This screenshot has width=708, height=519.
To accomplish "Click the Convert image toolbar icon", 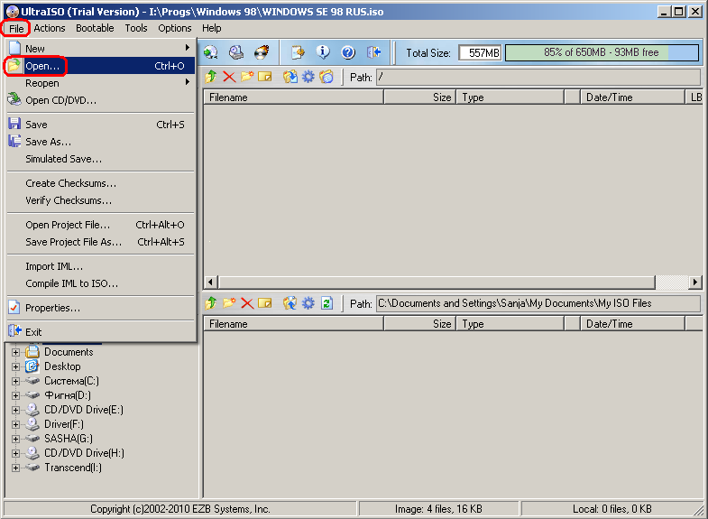I will point(211,52).
